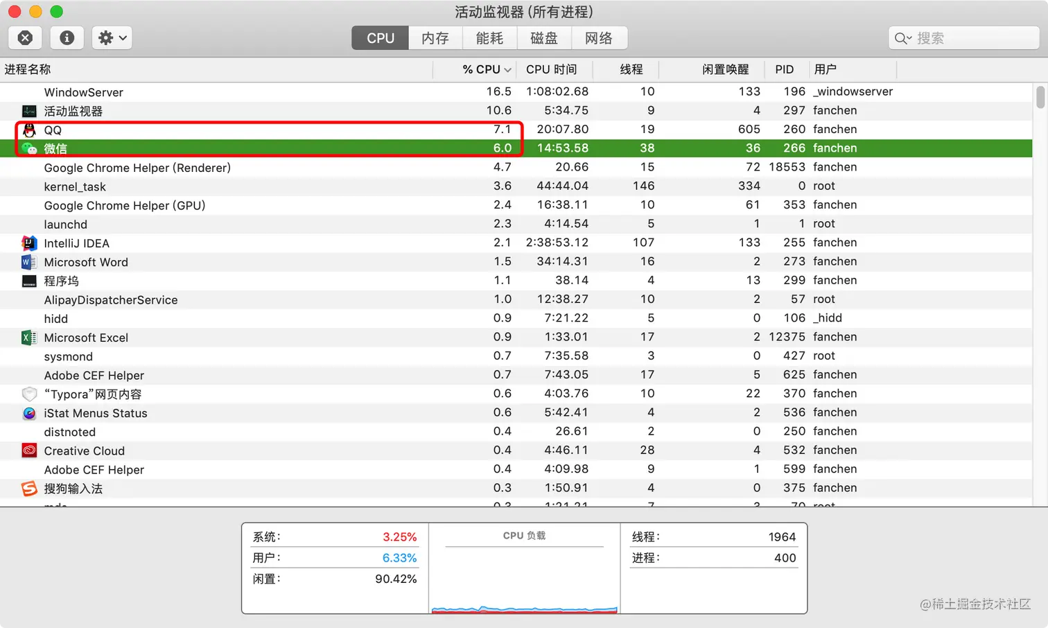Click idle wakeups 605 in QQ row
1048x628 pixels.
pos(749,130)
